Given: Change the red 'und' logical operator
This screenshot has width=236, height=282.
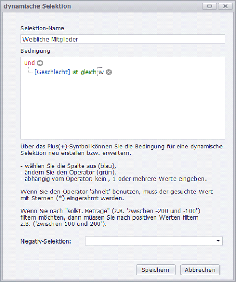Looking at the screenshot, I should click(x=29, y=63).
